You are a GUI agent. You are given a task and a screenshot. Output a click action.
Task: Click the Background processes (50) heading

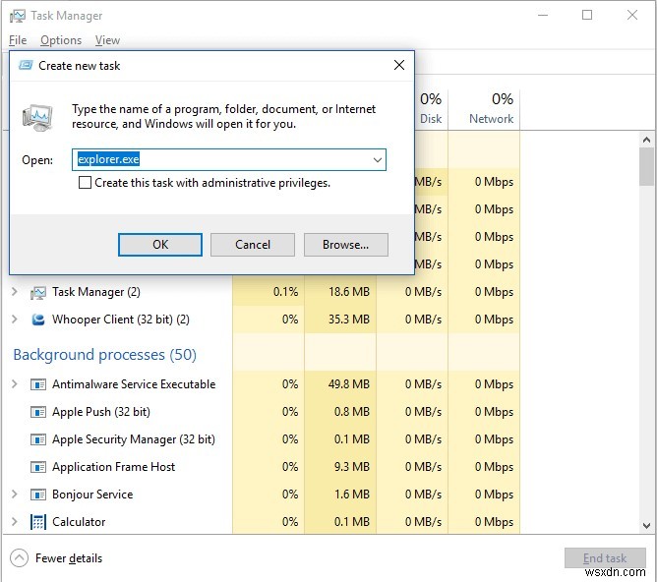(x=105, y=355)
